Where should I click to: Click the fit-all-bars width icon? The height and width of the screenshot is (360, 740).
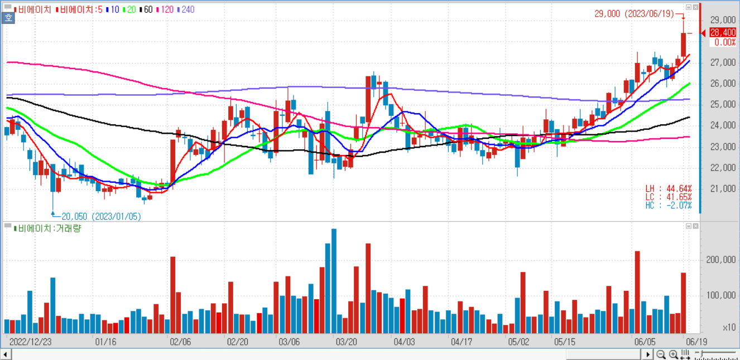[x=685, y=354]
